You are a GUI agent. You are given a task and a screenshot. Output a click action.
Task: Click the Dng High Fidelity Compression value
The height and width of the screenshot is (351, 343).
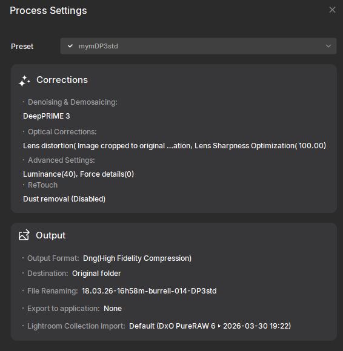pos(137,258)
